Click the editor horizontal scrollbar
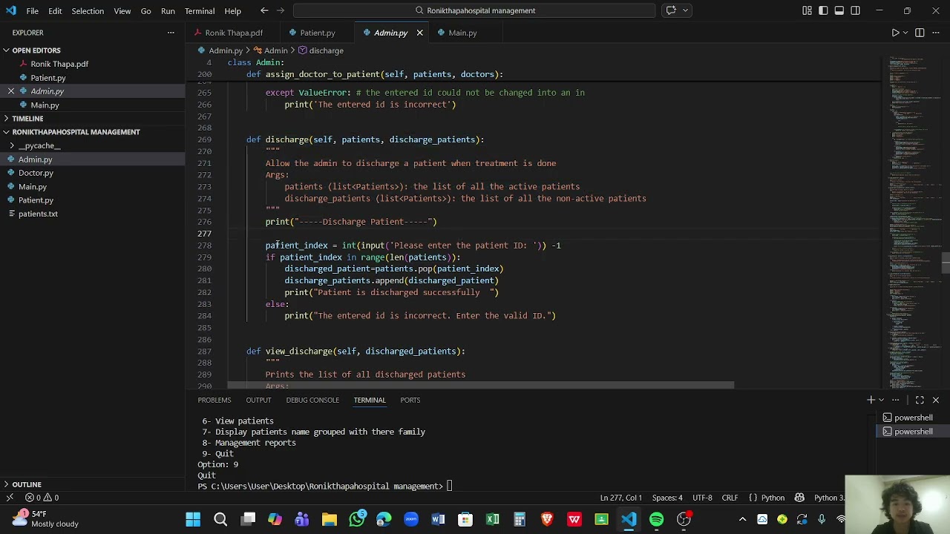Viewport: 950px width, 534px height. pyautogui.click(x=481, y=386)
